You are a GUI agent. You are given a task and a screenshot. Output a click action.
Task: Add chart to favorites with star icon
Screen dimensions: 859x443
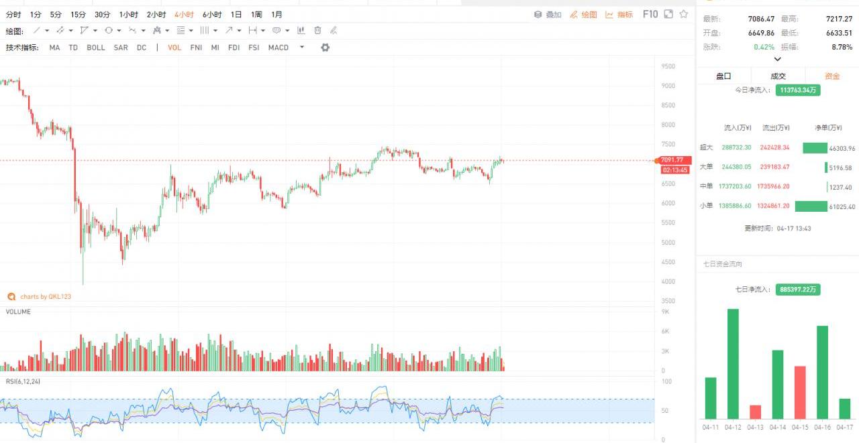[684, 14]
